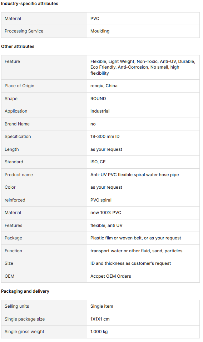Click the Industry-specific attributes heading
Image resolution: width=203 pixels, height=342 pixels.
tap(30, 4)
